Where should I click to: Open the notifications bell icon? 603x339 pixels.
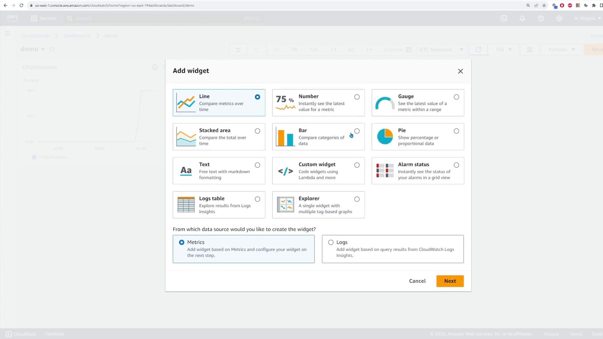click(x=522, y=18)
